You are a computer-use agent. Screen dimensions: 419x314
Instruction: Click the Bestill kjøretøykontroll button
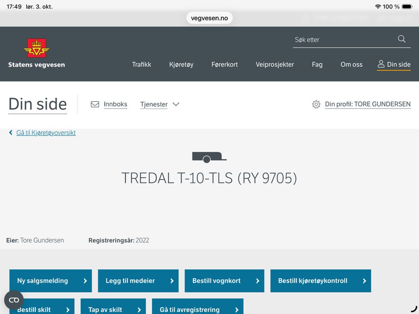[x=321, y=280]
